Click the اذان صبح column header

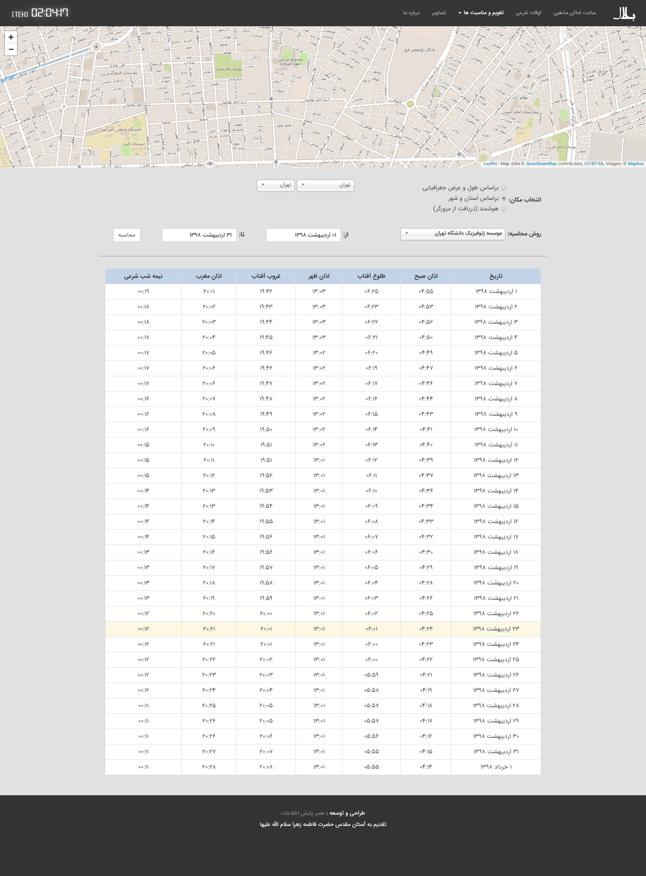click(426, 276)
